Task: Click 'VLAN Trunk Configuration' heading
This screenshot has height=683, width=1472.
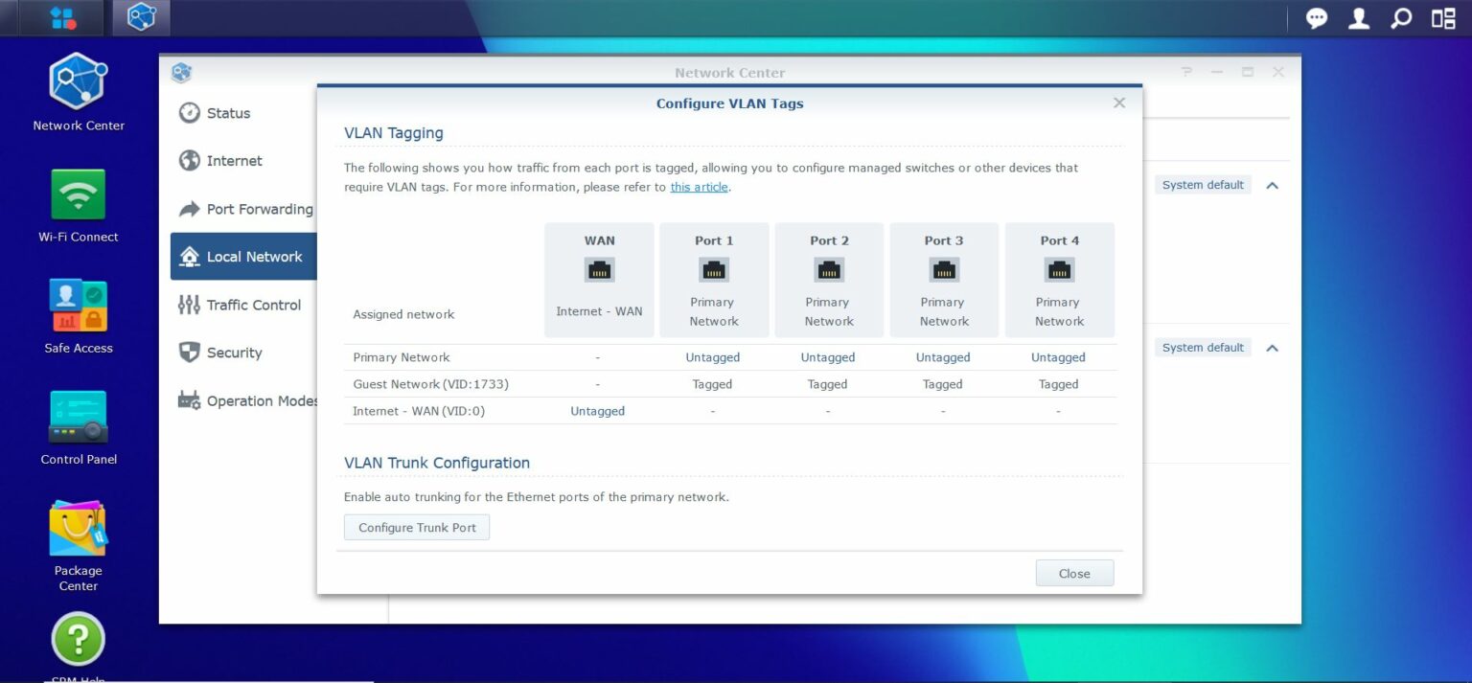Action: click(x=437, y=463)
